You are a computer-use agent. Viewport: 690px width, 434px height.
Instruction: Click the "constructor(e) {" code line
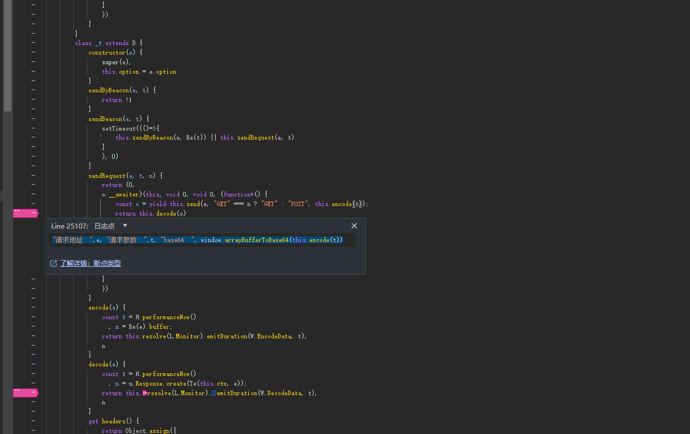point(115,52)
